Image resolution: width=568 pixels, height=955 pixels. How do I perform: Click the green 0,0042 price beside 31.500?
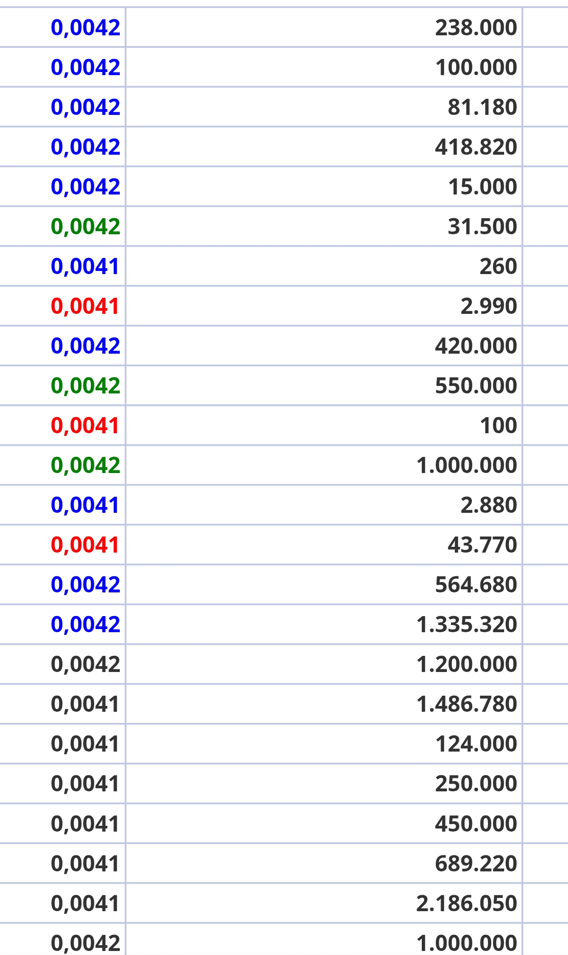(85, 226)
